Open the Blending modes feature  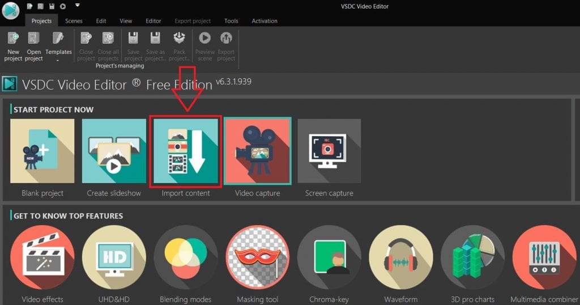185,257
